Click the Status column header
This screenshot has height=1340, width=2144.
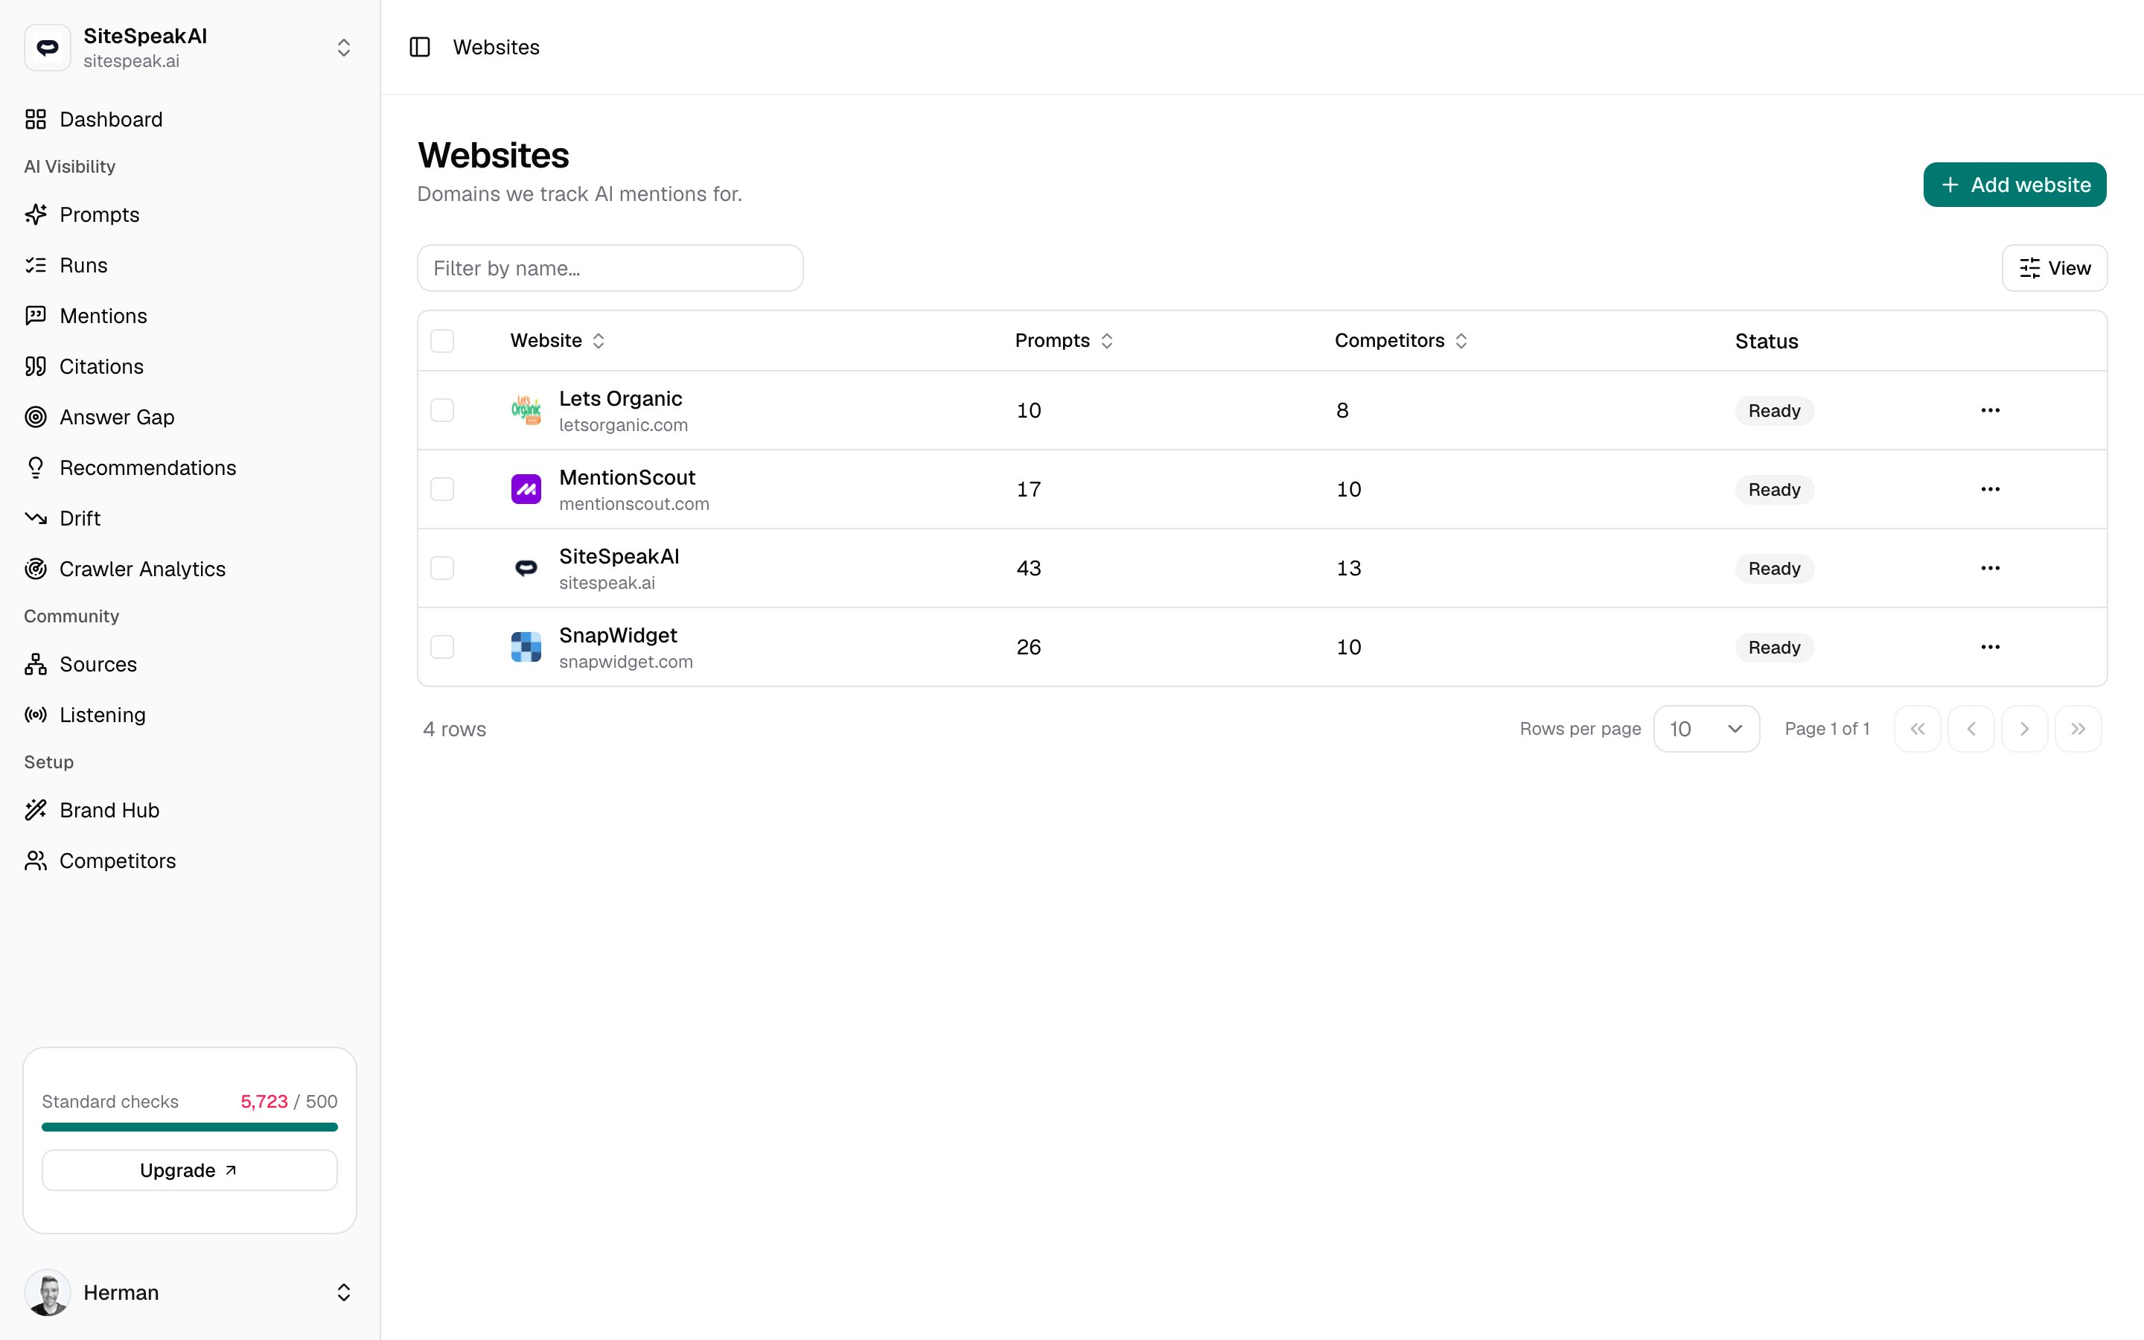tap(1766, 341)
